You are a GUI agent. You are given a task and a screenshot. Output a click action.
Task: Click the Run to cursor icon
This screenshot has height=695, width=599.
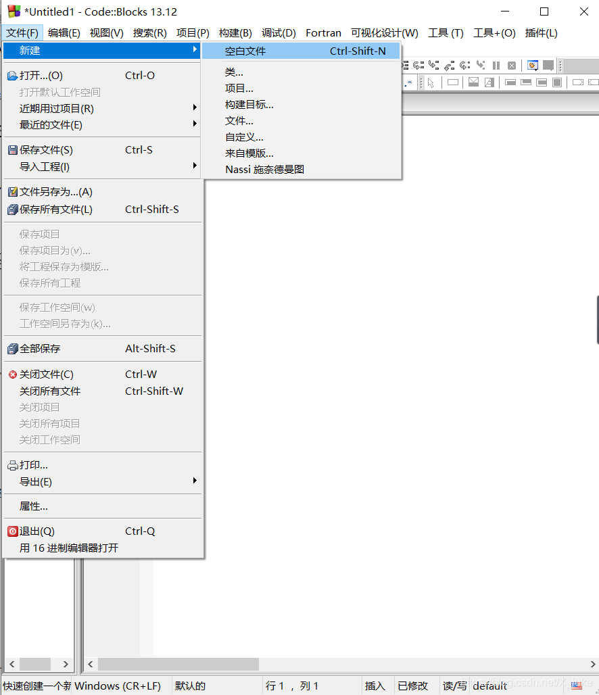click(x=405, y=65)
